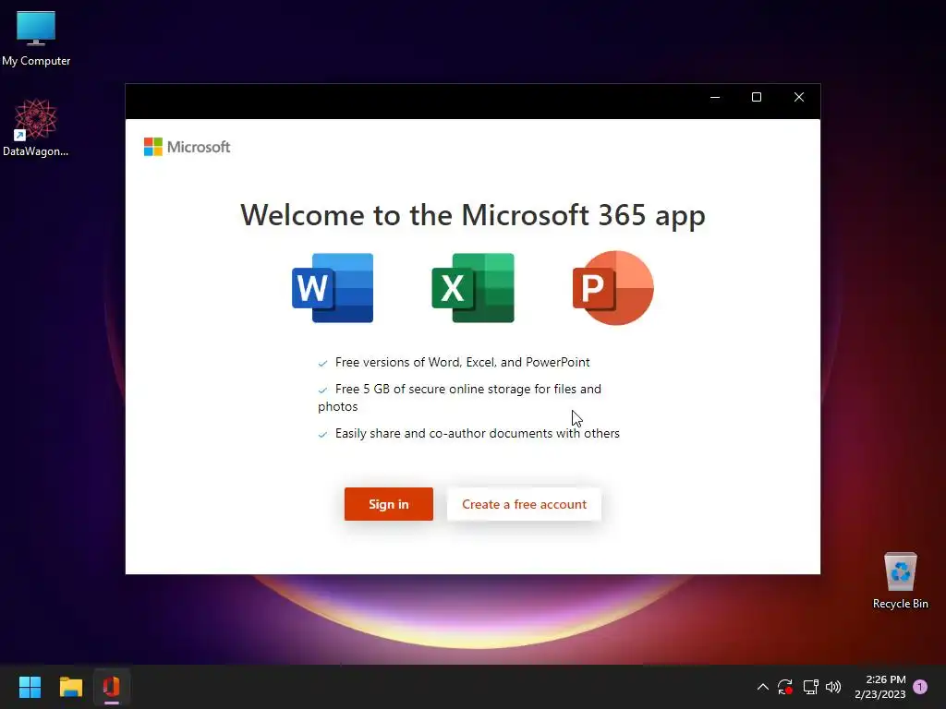The width and height of the screenshot is (946, 709).
Task: Click the PowerPoint app icon
Action: click(613, 288)
